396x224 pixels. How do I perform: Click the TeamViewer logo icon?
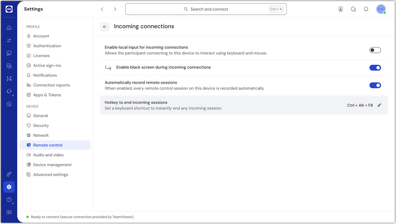point(9,9)
